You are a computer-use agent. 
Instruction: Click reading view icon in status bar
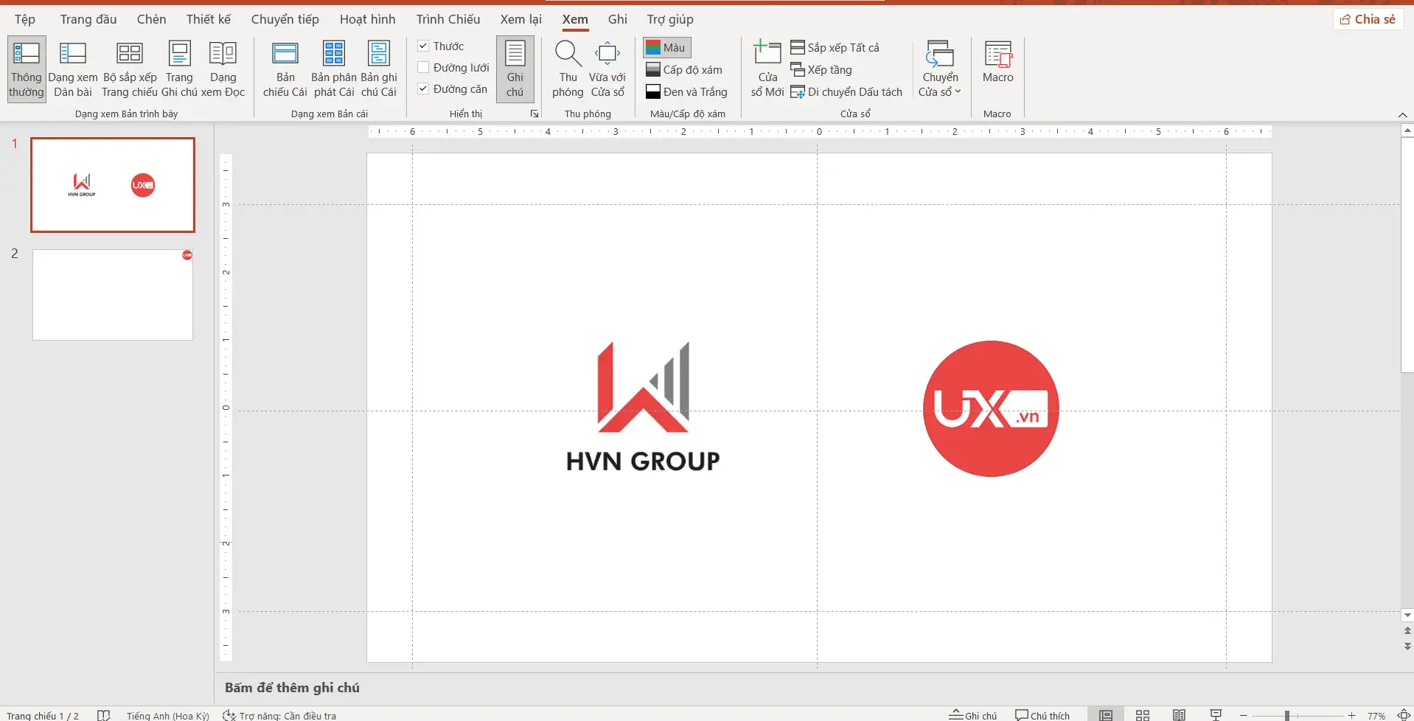coord(1180,715)
